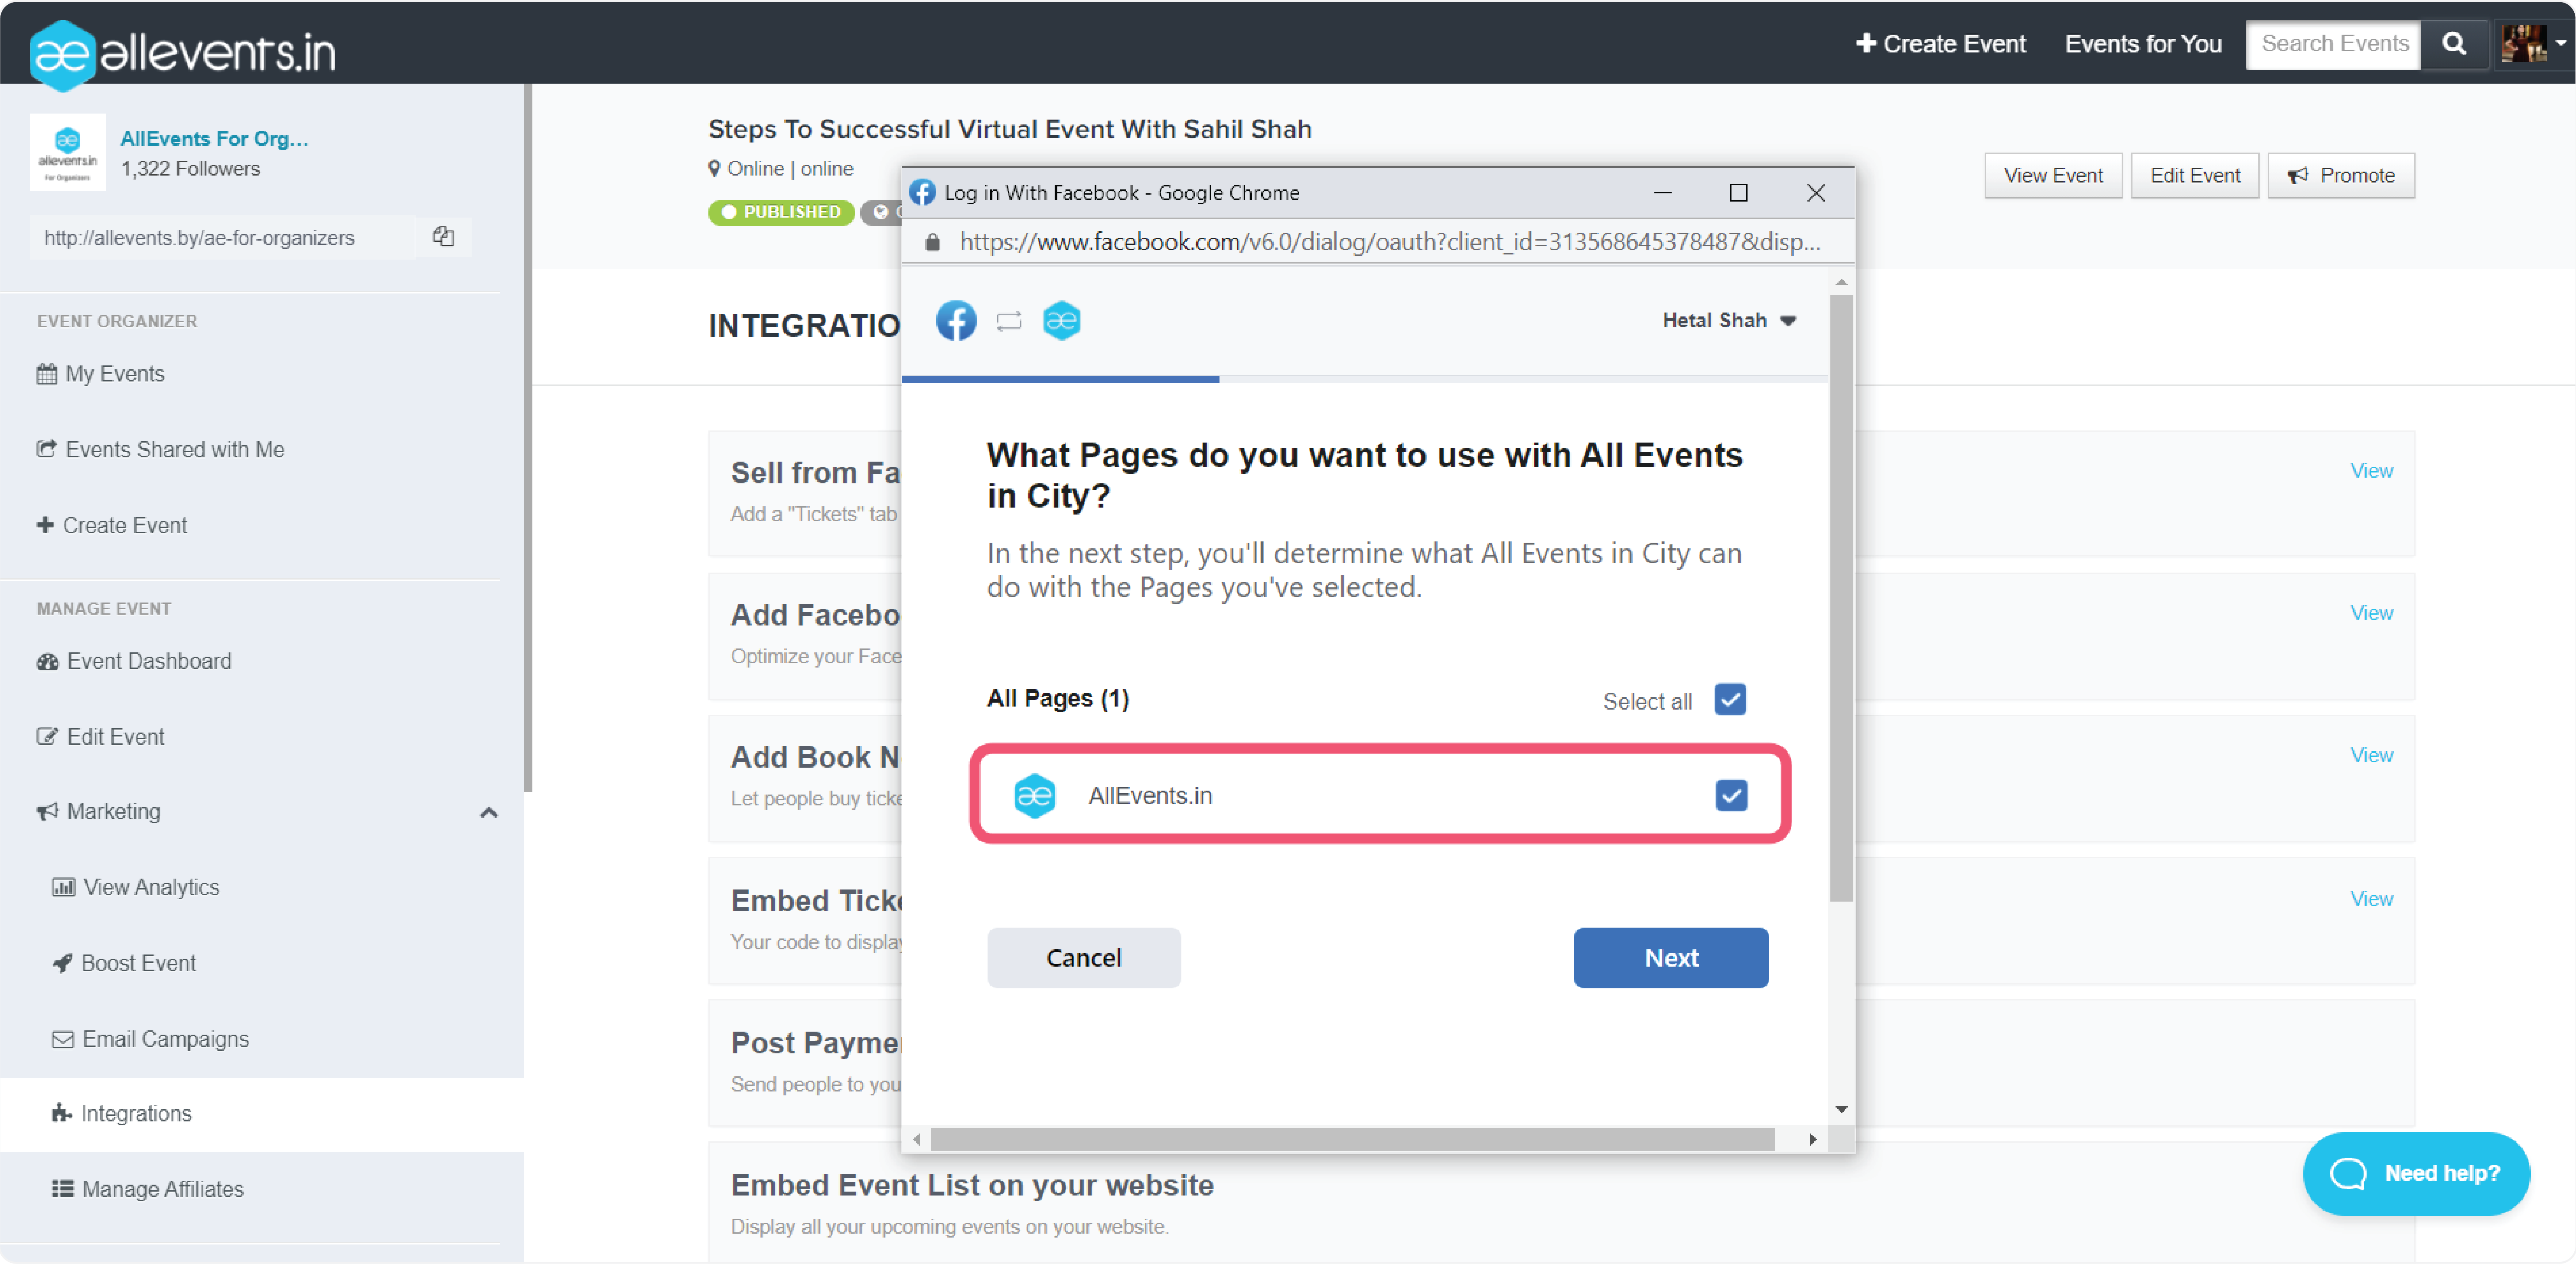
Task: Click the main sidebar scrollbar
Action: tap(527, 438)
